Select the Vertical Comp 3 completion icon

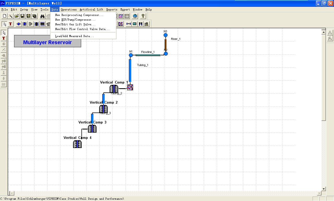92,129
